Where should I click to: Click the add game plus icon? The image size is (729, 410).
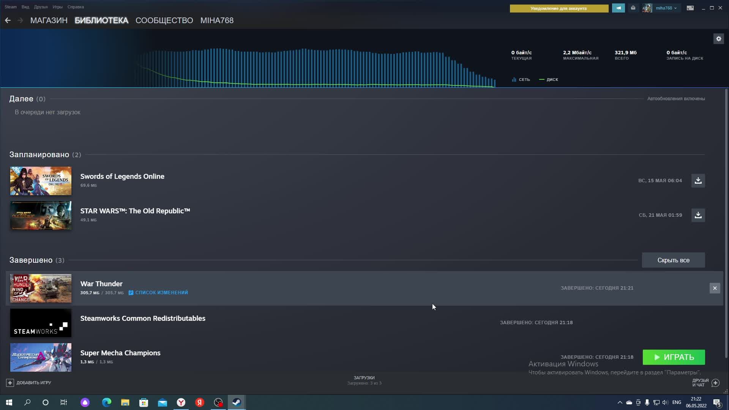click(x=10, y=383)
